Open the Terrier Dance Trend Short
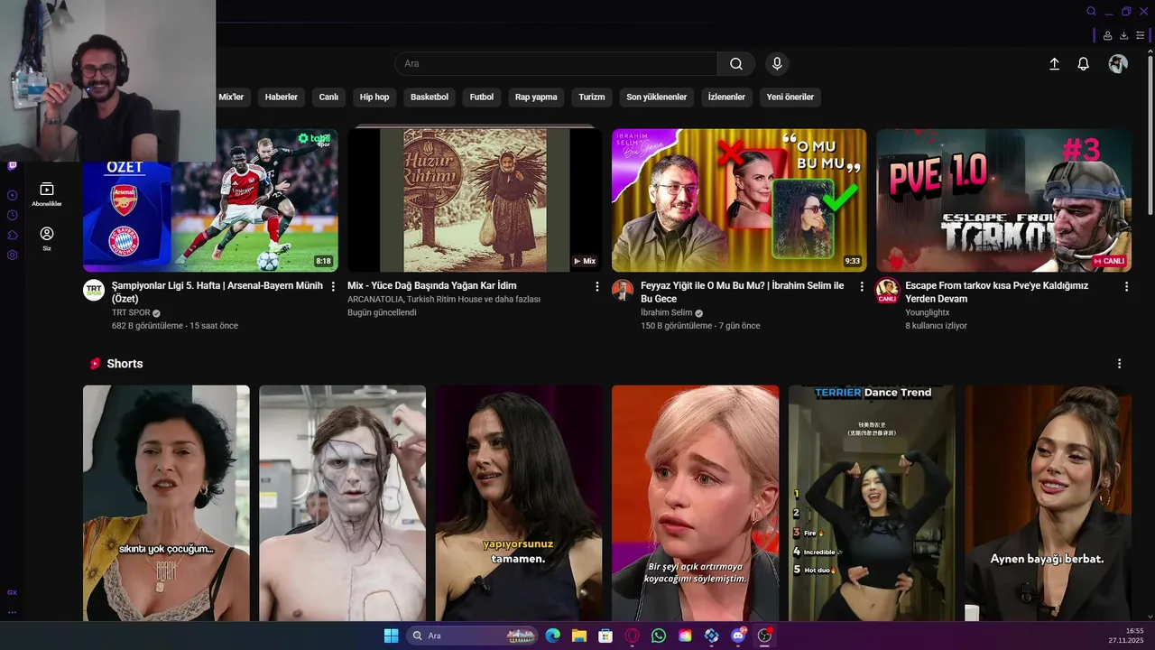 872,503
